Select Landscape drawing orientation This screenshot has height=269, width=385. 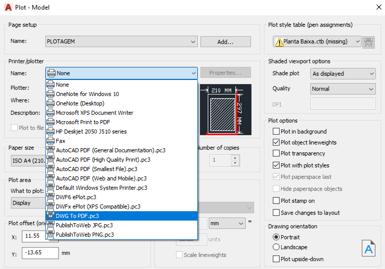pos(276,247)
